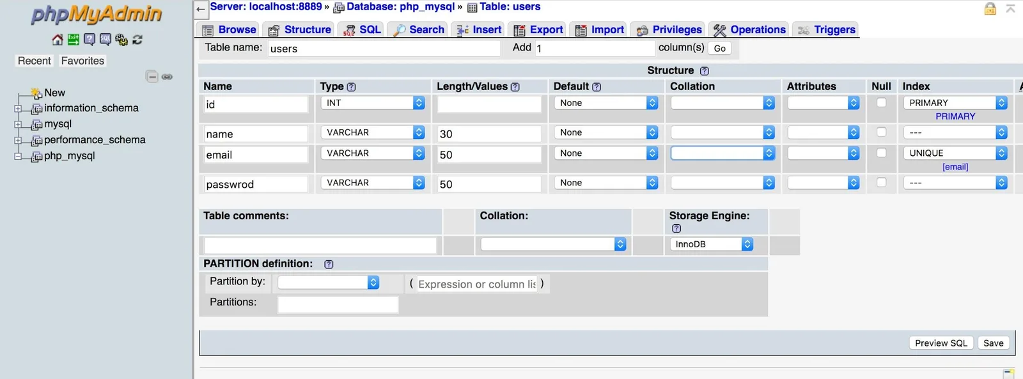This screenshot has width=1023, height=379.
Task: Toggle Null checkbox for id column
Action: (881, 102)
